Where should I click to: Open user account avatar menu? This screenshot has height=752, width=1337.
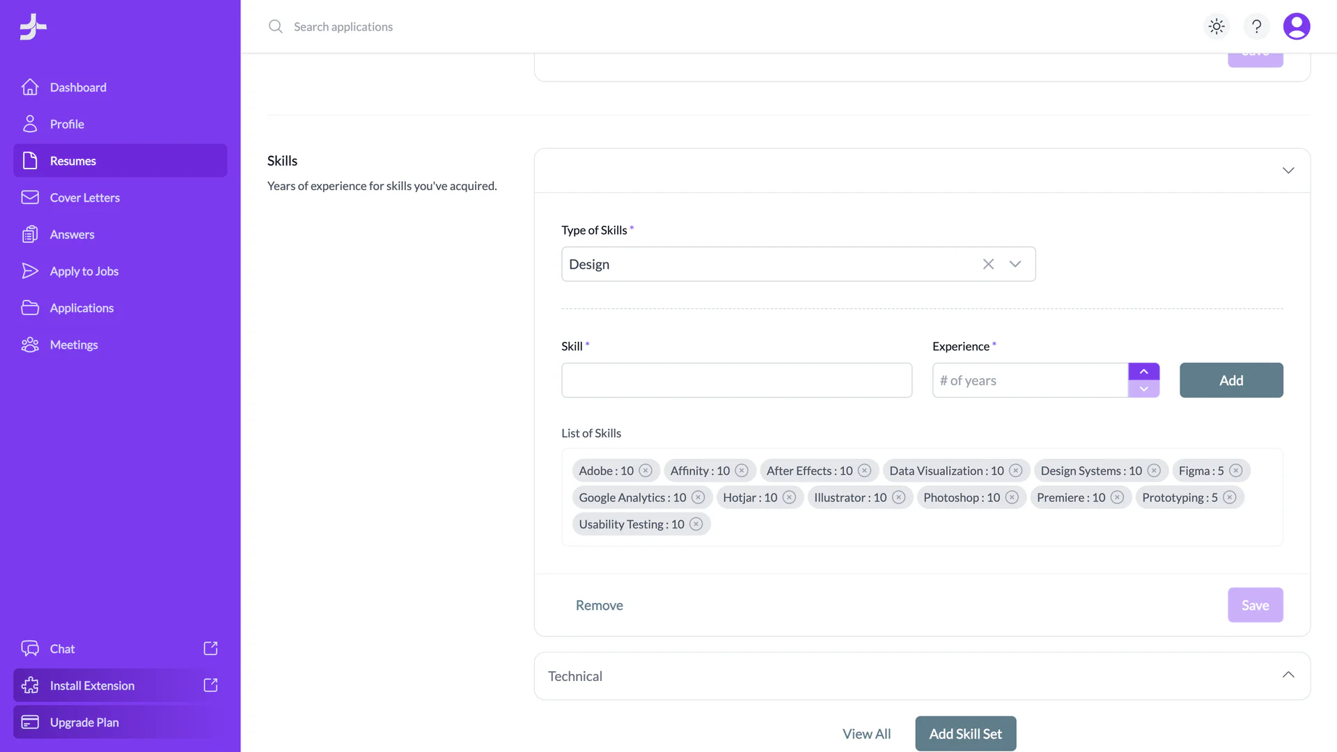(x=1296, y=26)
